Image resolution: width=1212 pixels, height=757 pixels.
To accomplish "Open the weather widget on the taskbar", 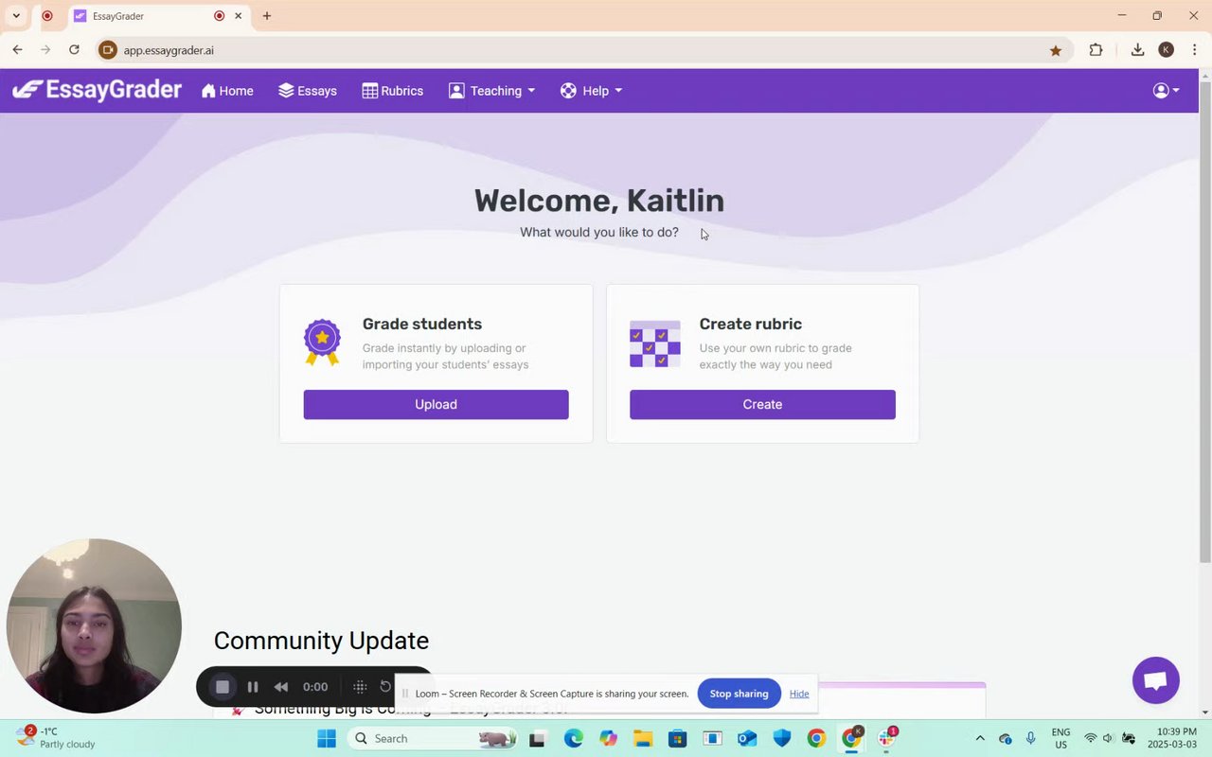I will point(55,738).
